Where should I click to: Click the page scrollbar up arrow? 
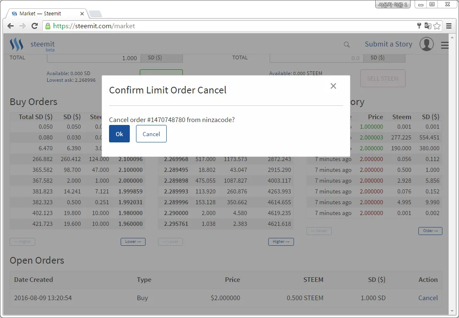click(x=452, y=37)
